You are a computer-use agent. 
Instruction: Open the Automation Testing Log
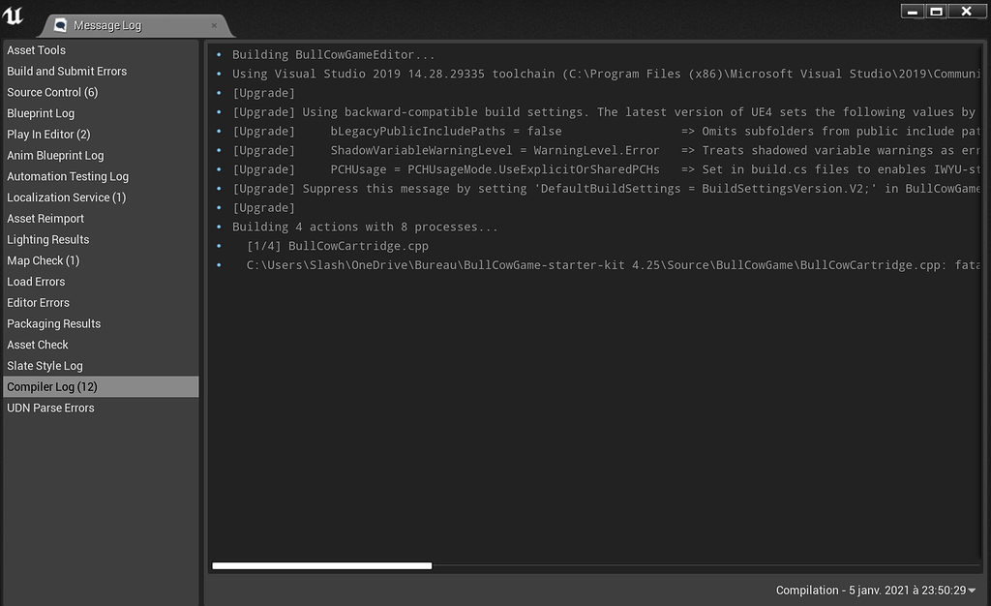68,176
